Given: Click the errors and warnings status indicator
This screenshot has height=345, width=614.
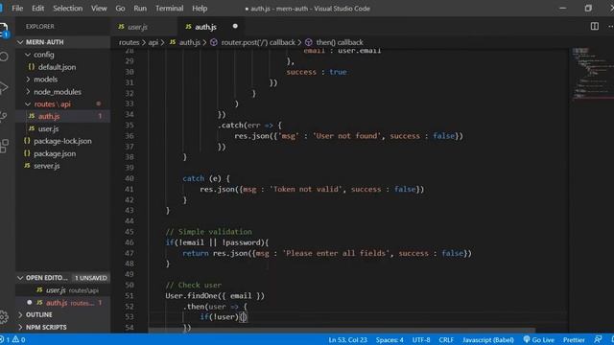Looking at the screenshot, I should [x=12, y=339].
